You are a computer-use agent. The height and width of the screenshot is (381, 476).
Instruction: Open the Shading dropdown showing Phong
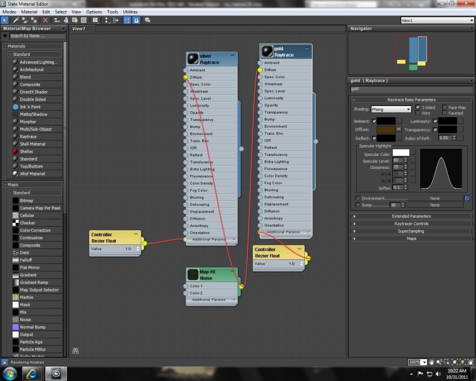pos(391,109)
